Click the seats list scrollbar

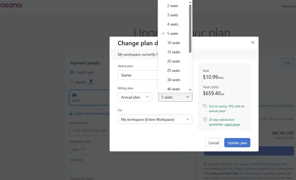tap(190, 28)
